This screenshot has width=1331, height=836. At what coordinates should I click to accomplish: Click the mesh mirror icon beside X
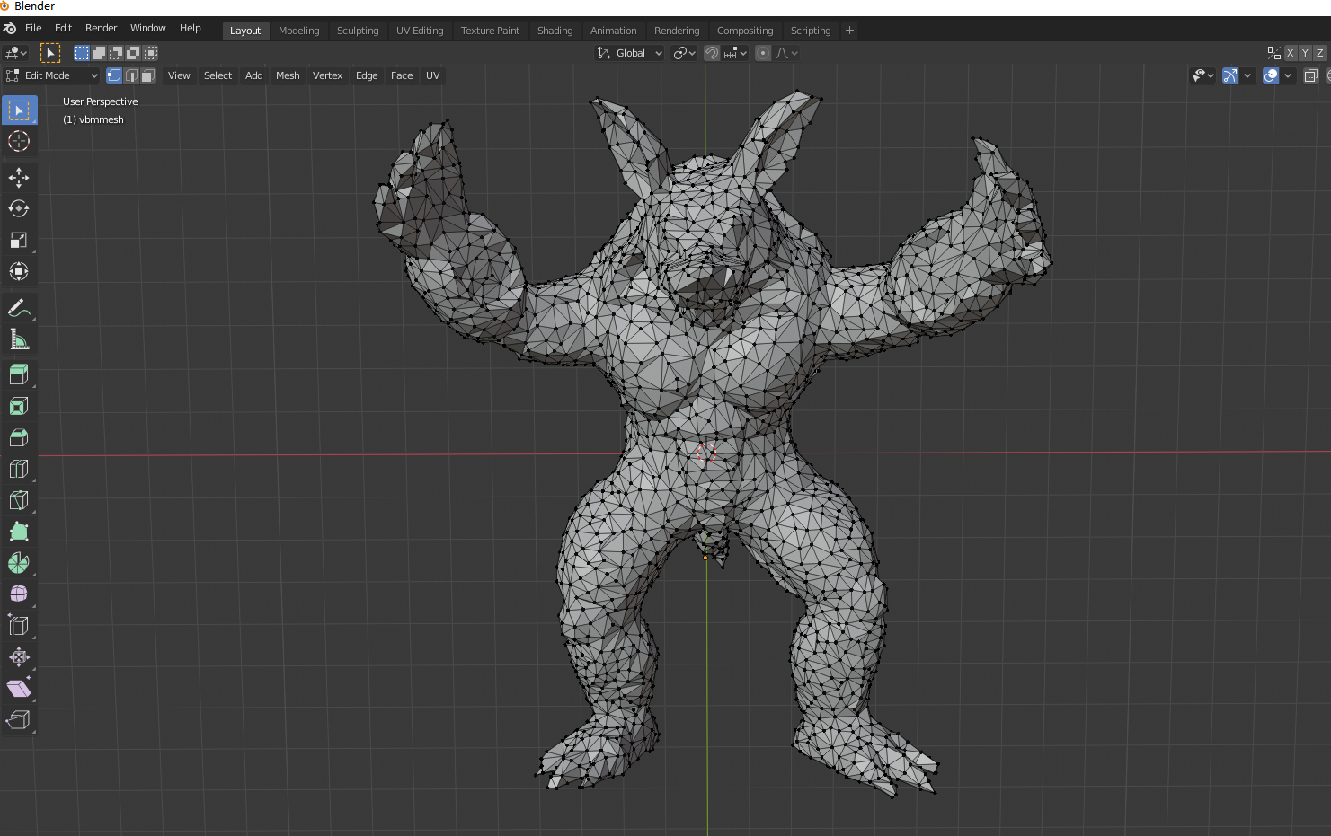point(1273,53)
